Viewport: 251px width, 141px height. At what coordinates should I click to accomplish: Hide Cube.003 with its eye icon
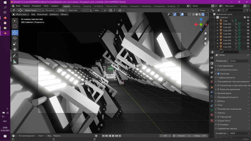(x=248, y=30)
